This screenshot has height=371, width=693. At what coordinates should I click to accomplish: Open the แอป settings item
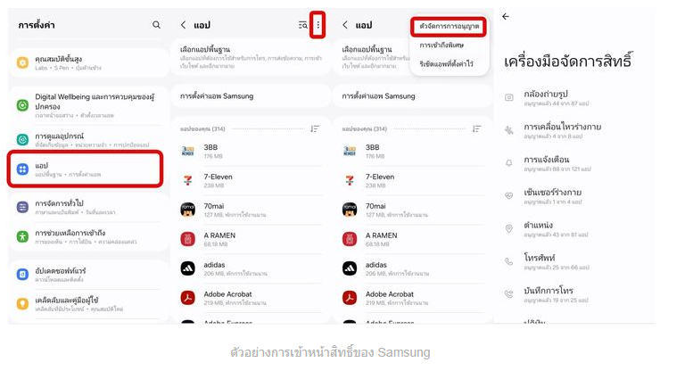[x=86, y=169]
